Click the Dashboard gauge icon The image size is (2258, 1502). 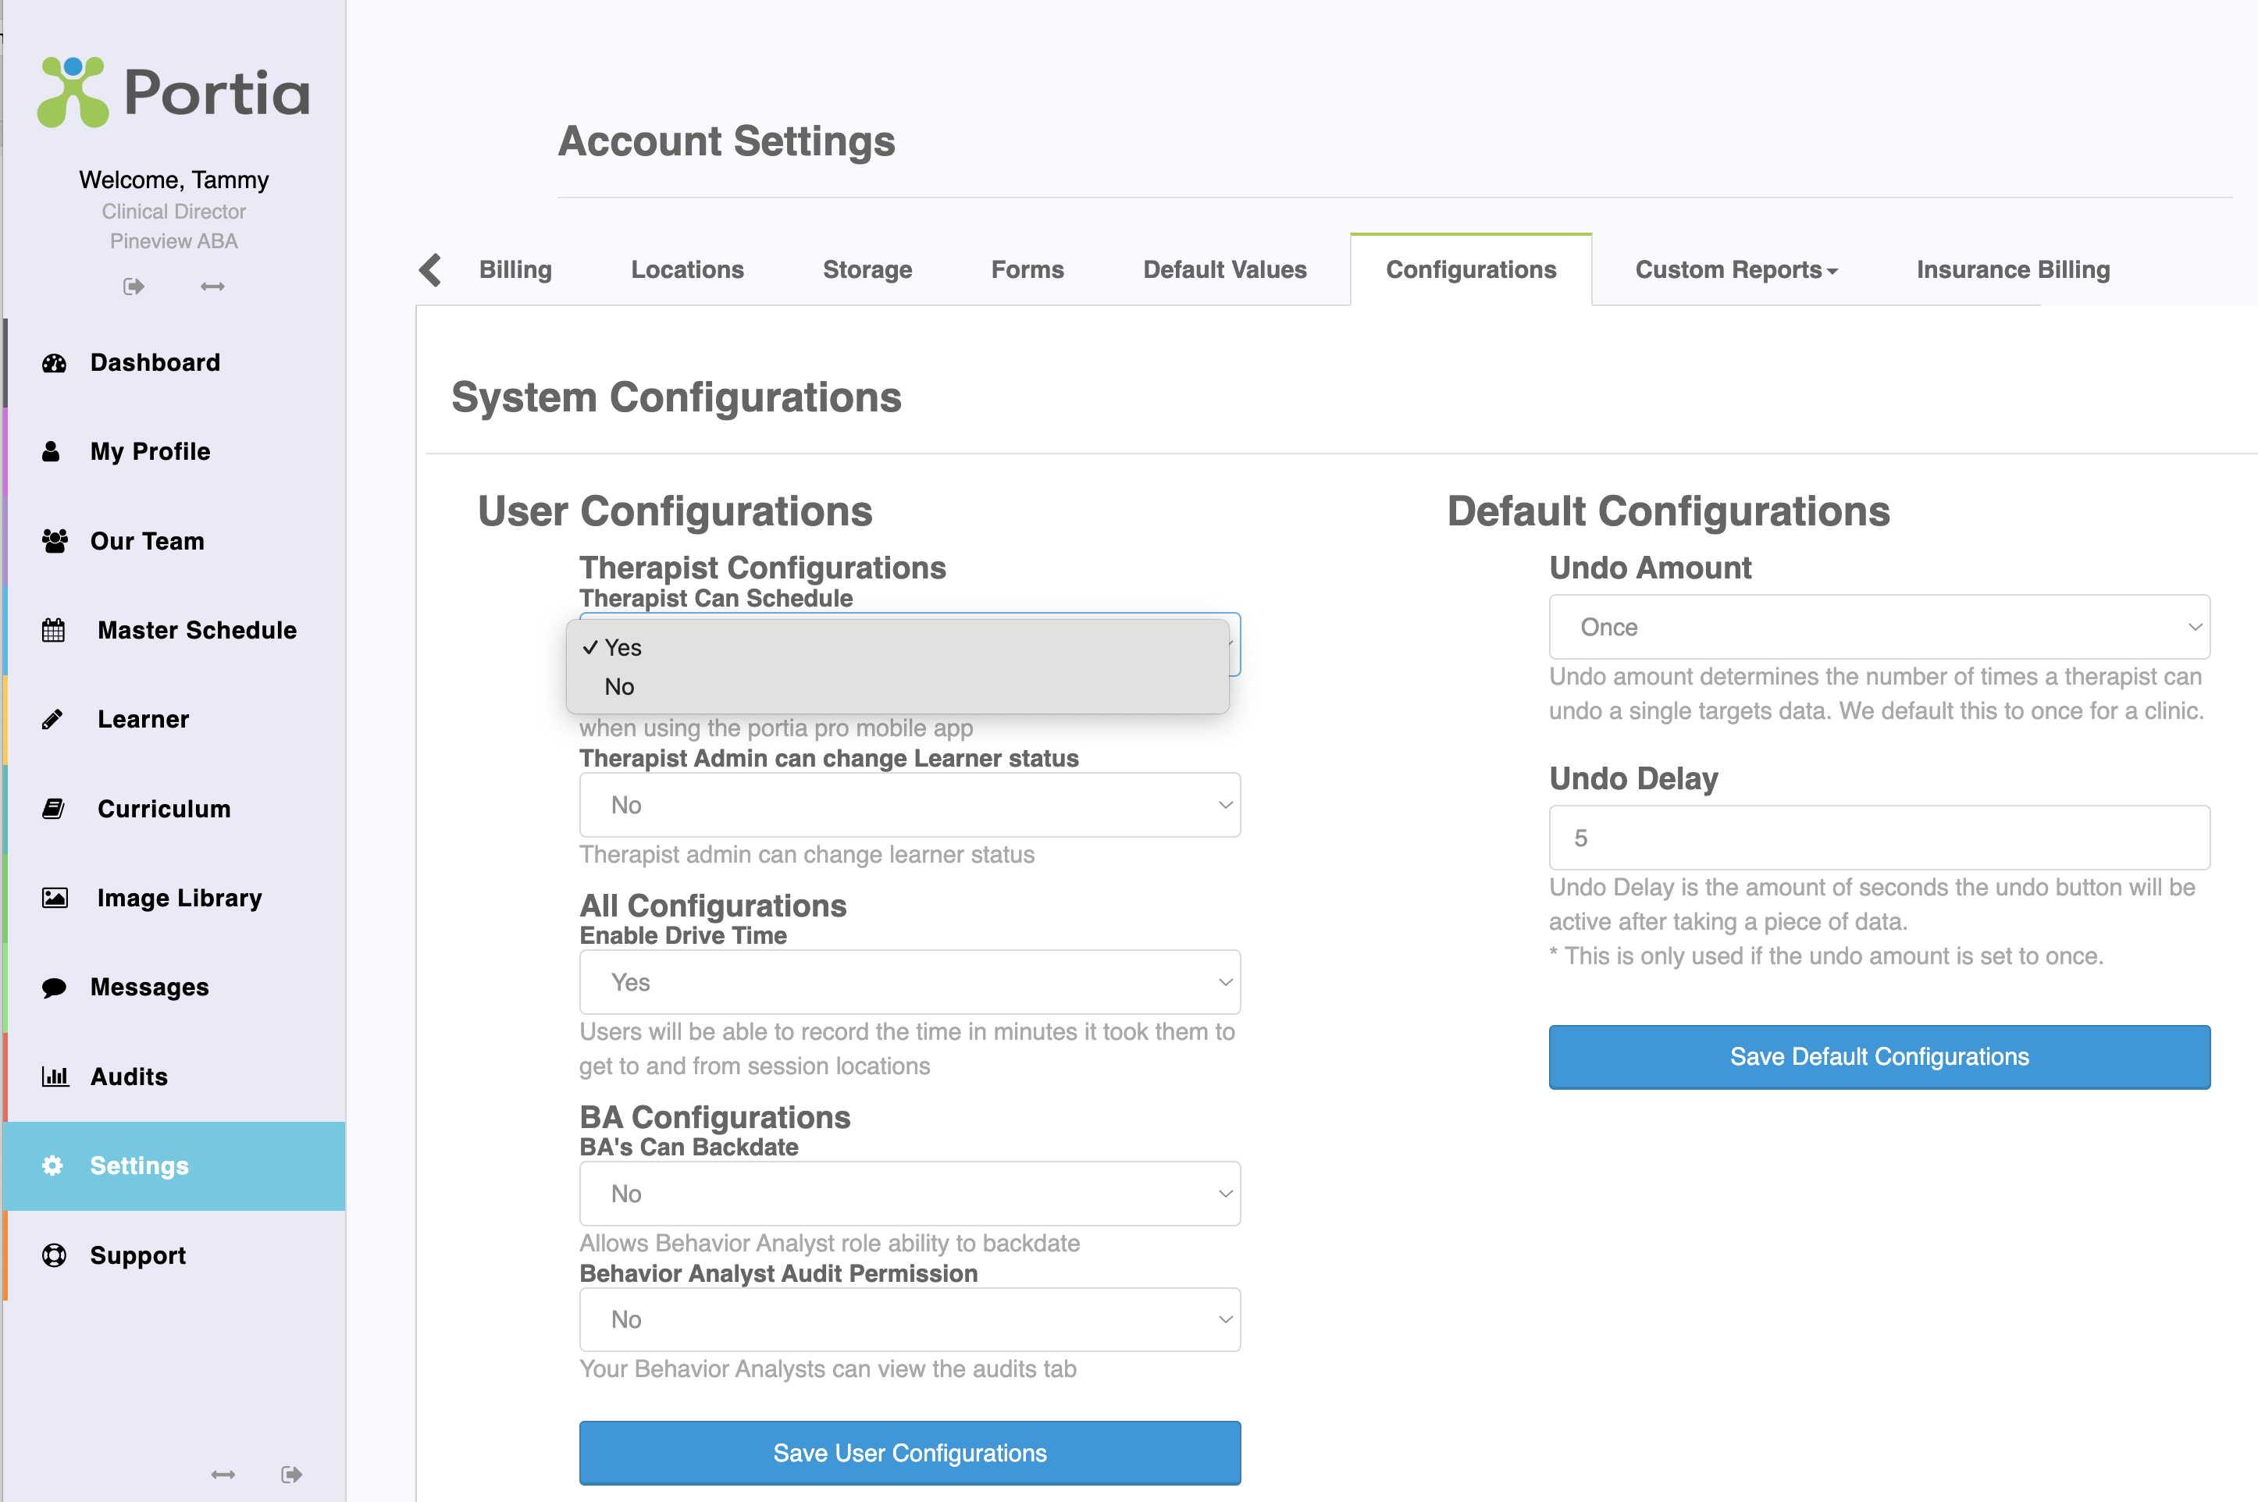click(x=55, y=363)
